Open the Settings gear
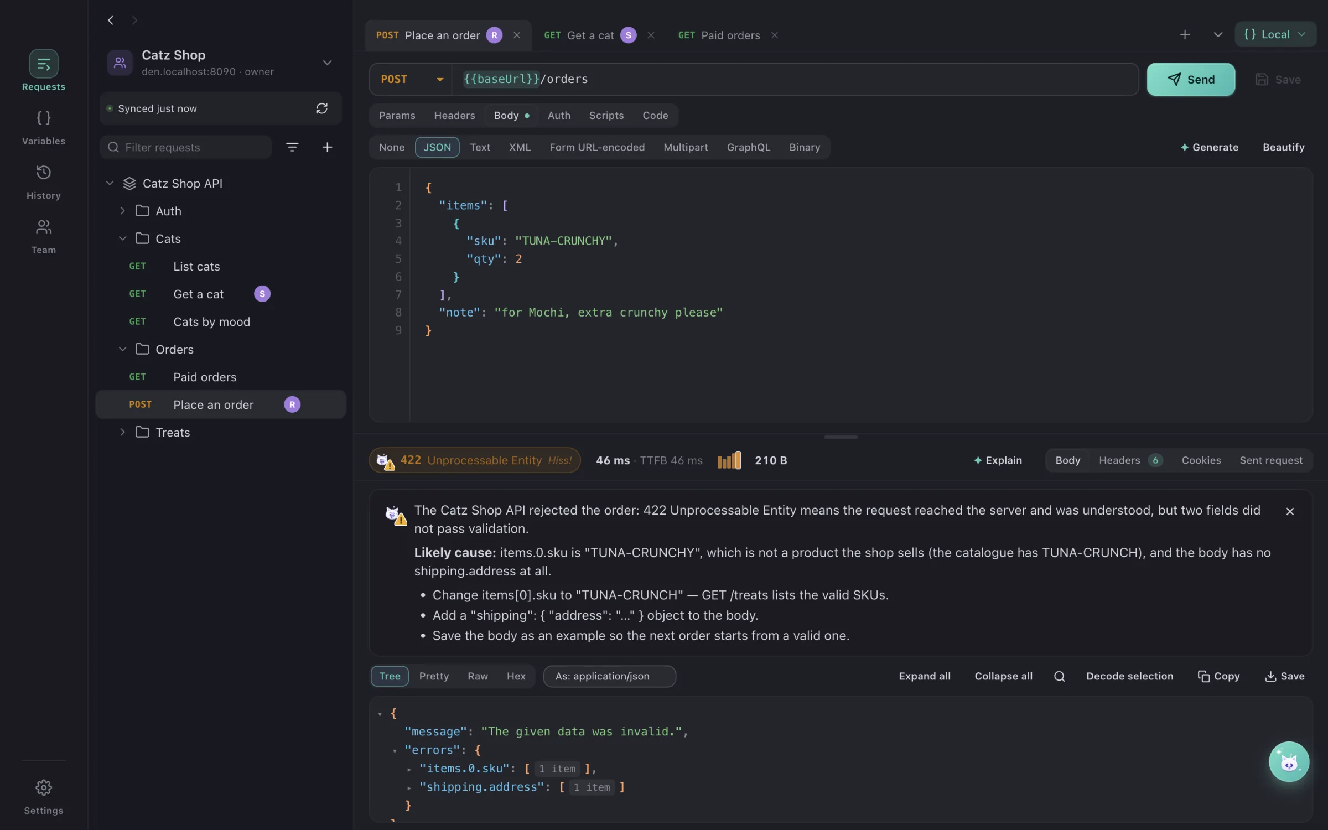This screenshot has width=1328, height=830. click(43, 797)
